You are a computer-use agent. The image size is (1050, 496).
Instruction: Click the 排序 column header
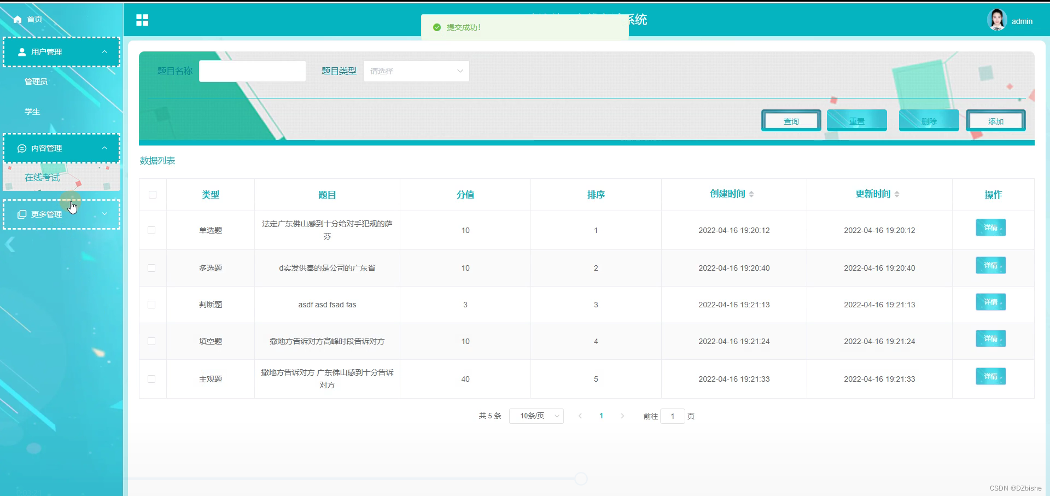coord(596,195)
